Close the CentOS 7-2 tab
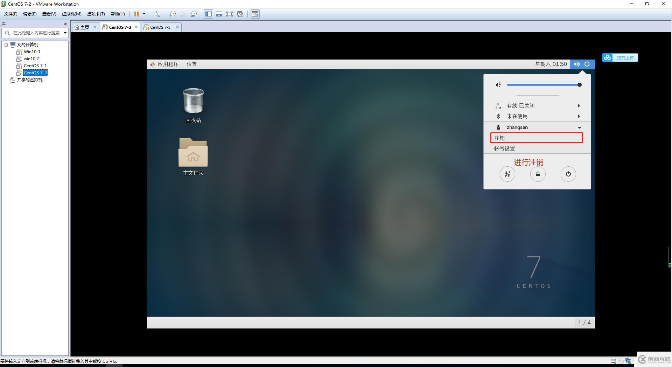The image size is (672, 367). coord(136,27)
